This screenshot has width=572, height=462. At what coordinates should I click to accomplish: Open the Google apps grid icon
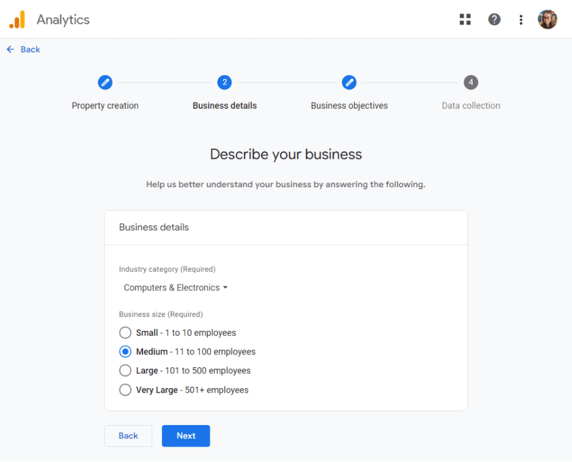point(465,19)
